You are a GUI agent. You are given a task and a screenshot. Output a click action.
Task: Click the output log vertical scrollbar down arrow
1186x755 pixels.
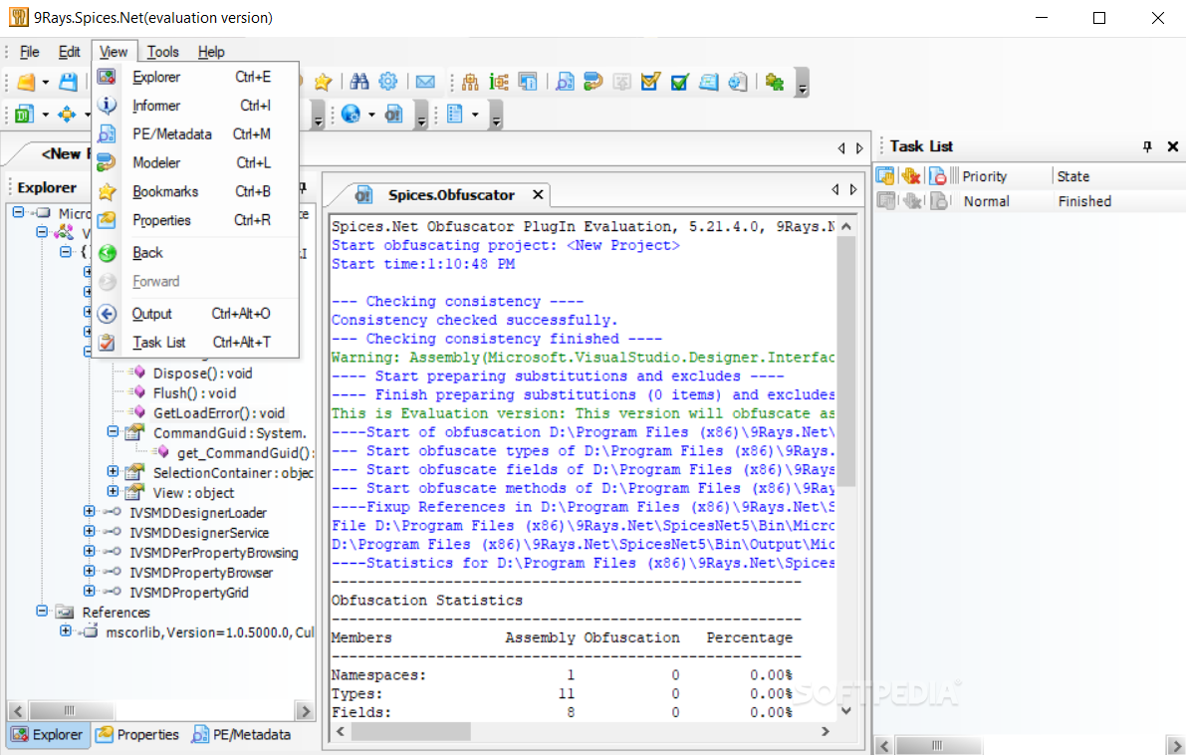pos(846,710)
